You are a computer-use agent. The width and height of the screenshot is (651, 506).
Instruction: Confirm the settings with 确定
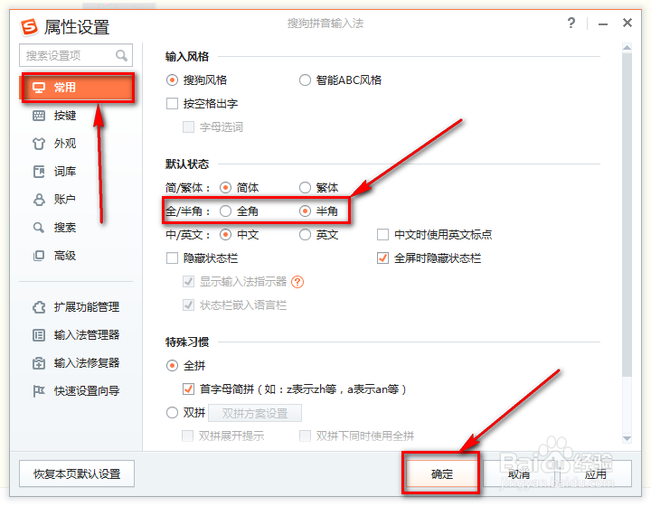coord(441,473)
